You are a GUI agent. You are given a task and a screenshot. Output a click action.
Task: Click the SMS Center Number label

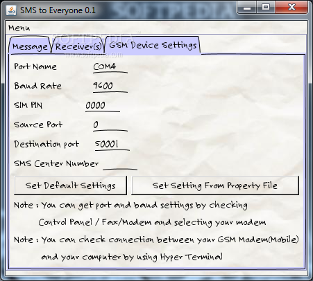[56, 163]
